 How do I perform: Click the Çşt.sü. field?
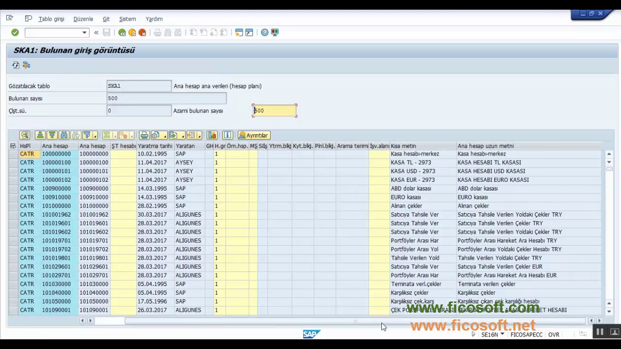point(139,111)
